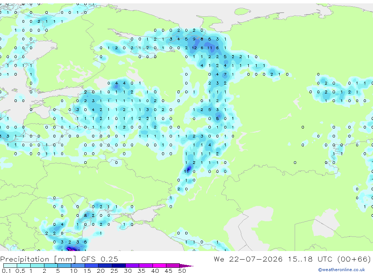Click the '0.1' label under the legend
Screen dimensions: 373x273
click(6, 271)
